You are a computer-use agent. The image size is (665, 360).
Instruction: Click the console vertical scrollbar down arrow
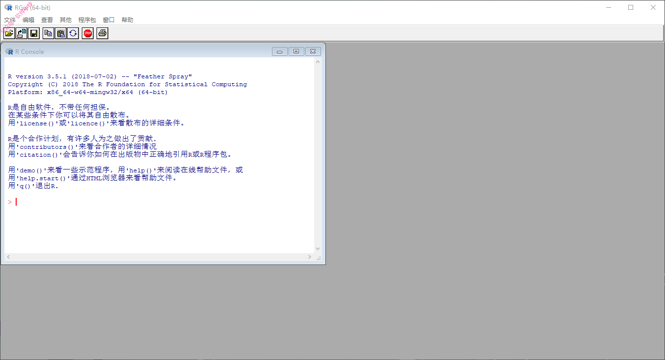point(318,249)
